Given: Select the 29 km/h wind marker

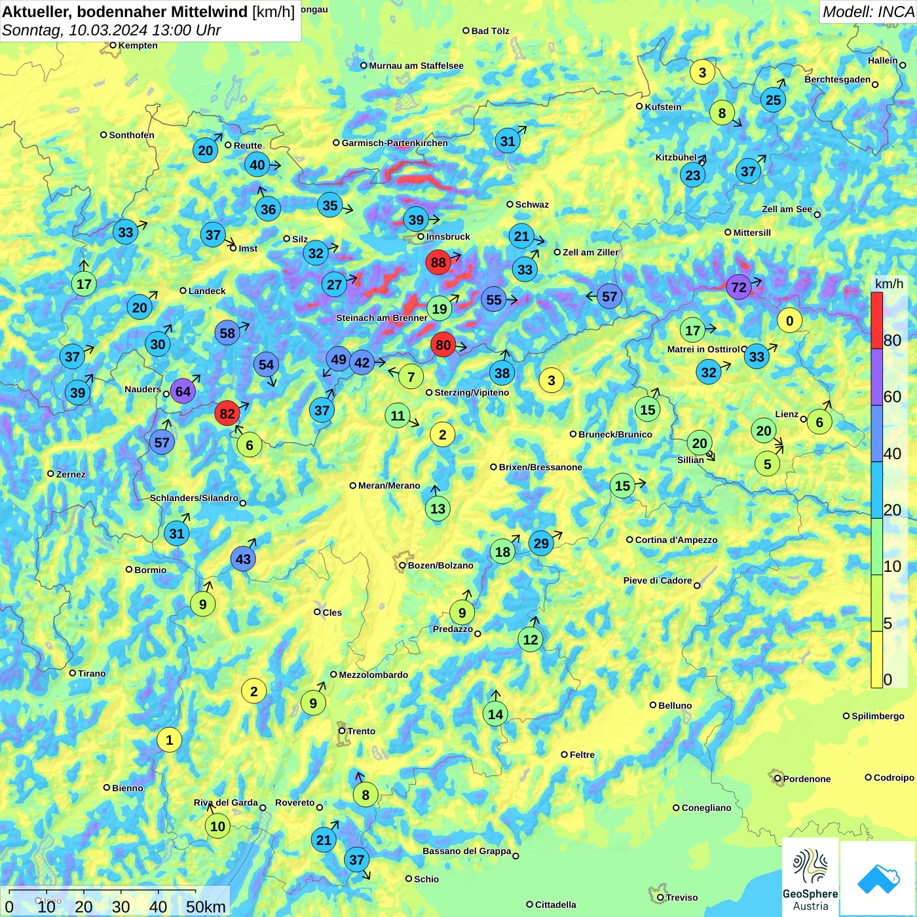Looking at the screenshot, I should point(541,543).
